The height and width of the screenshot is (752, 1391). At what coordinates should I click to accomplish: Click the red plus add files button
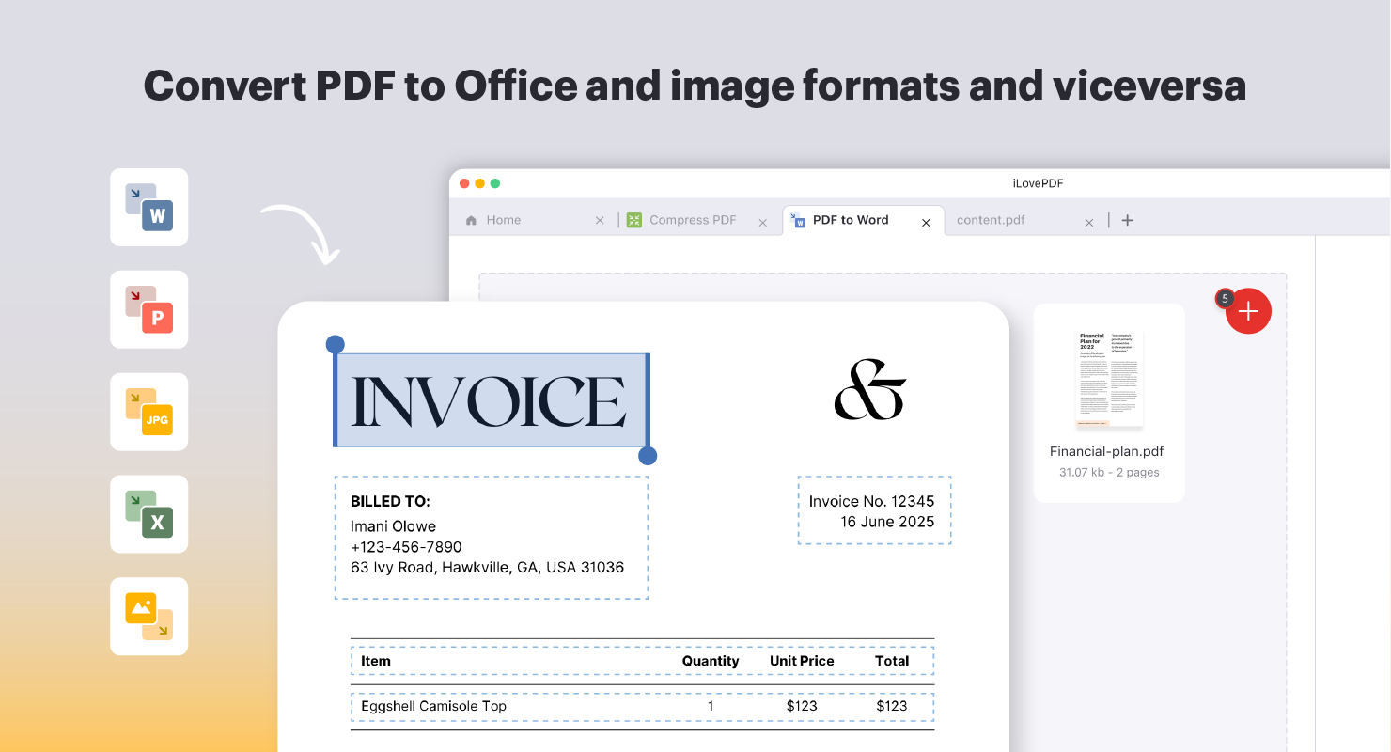pyautogui.click(x=1248, y=311)
